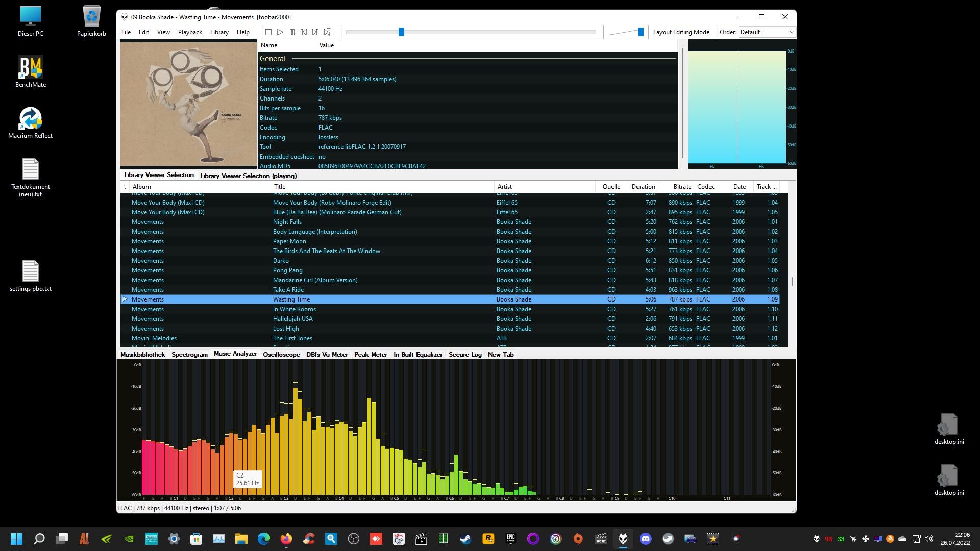This screenshot has width=980, height=551.
Task: Open the taskbar Search icon
Action: click(x=39, y=539)
